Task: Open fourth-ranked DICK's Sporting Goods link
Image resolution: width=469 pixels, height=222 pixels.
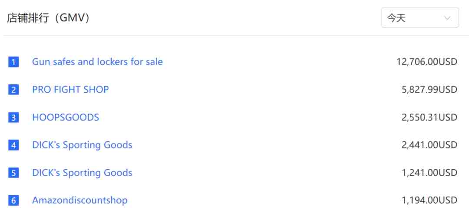Action: click(82, 145)
